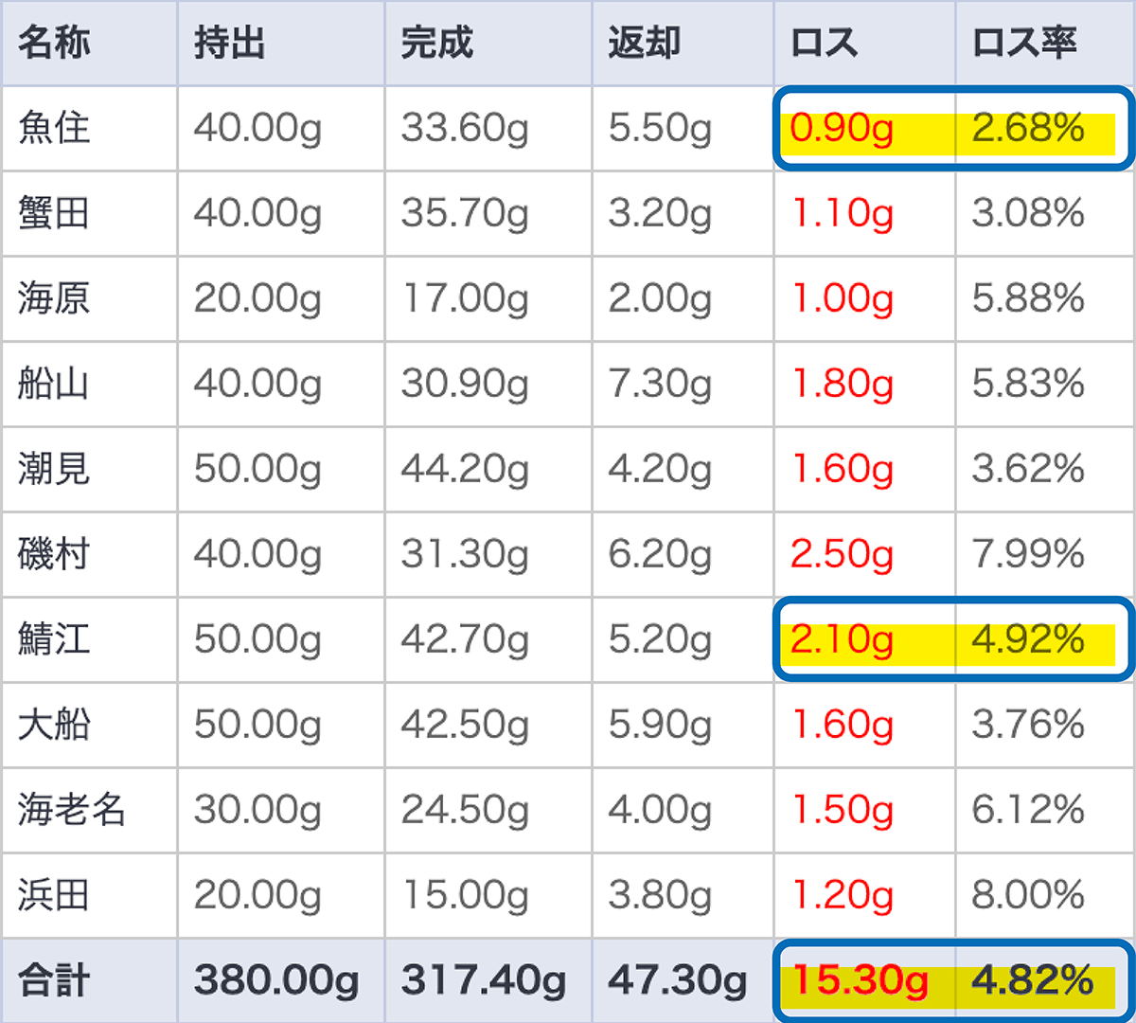This screenshot has width=1136, height=1023.
Task: Select the 蟹田 name cell
Action: pyautogui.click(x=54, y=213)
